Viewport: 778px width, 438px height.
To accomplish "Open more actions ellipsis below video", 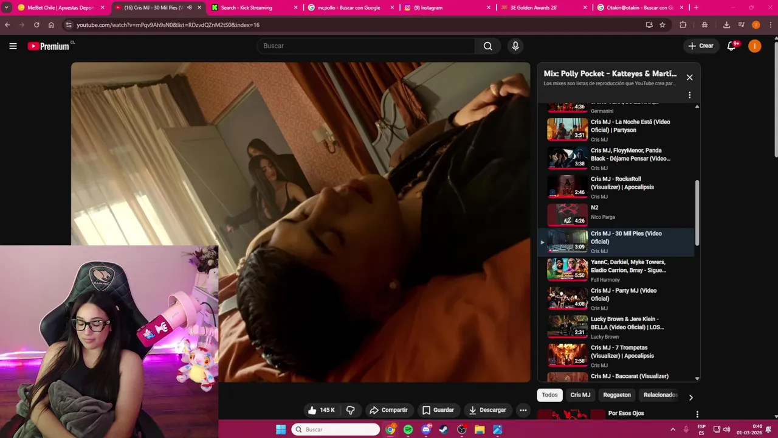I will 523,410.
